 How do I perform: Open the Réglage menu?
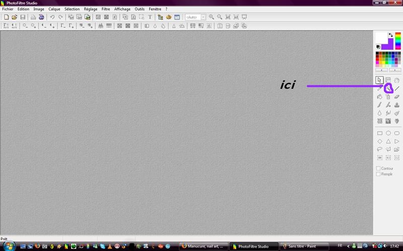click(91, 9)
